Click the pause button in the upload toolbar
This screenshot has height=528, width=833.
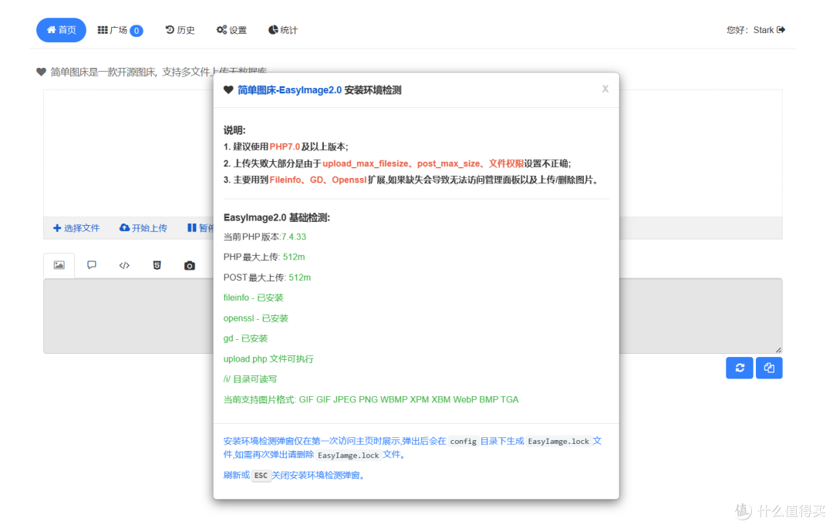point(201,228)
